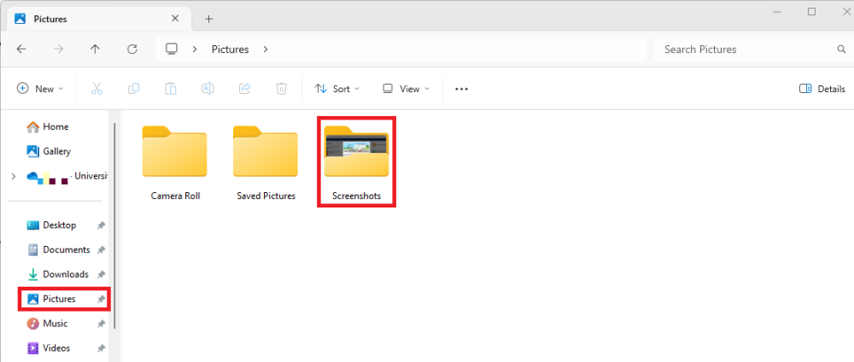
Task: Minimize the File Explorer window
Action: (x=778, y=11)
